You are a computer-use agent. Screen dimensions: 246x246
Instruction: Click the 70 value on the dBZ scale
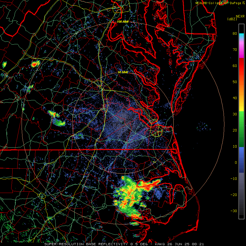click(x=235, y=49)
